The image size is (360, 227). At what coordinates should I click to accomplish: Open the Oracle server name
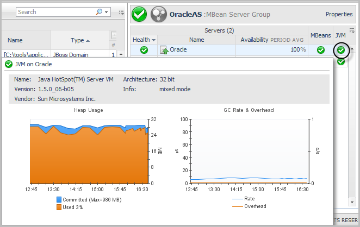pos(178,49)
